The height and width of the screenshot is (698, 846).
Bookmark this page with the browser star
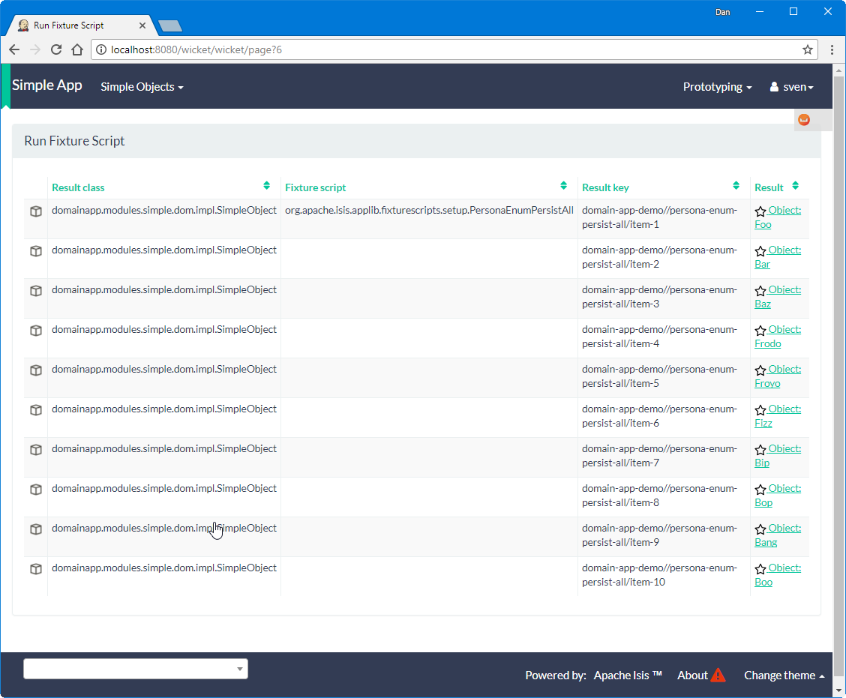(808, 49)
